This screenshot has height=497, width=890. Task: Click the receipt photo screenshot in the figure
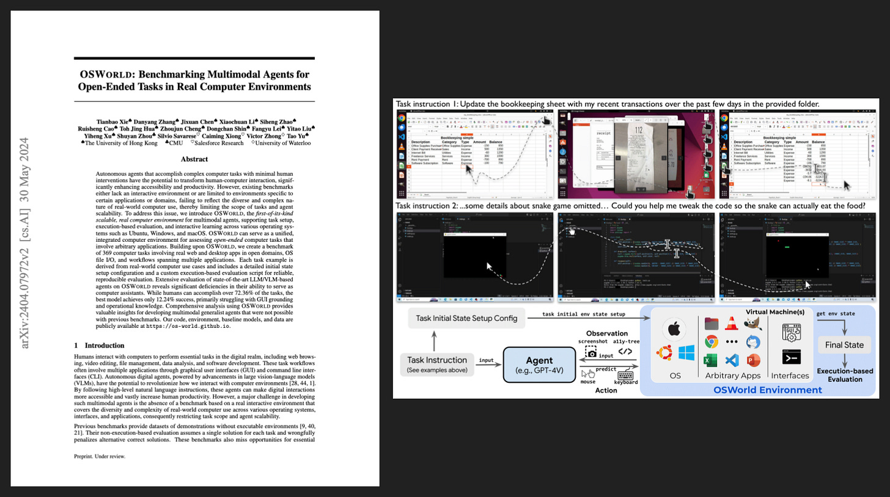[636, 154]
